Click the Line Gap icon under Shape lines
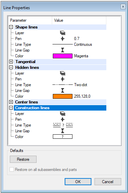The width and height of the screenshot is (128, 193). pyautogui.click(x=63, y=50)
